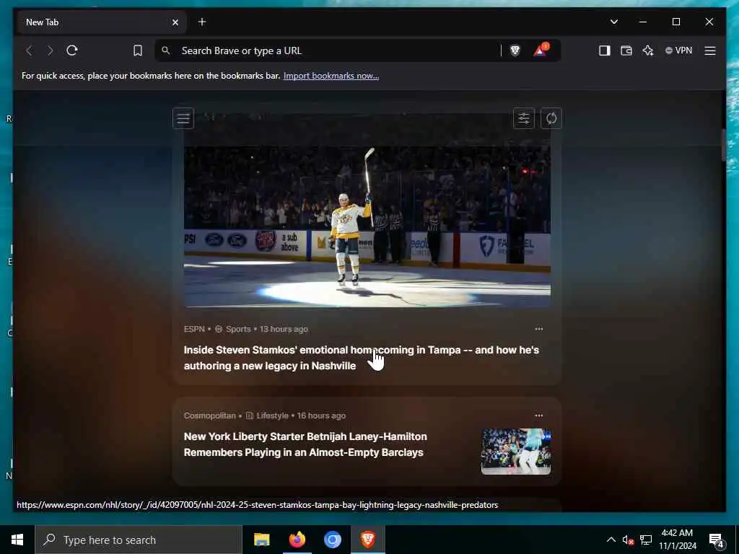Open news feed customize settings
This screenshot has width=739, height=554.
524,118
